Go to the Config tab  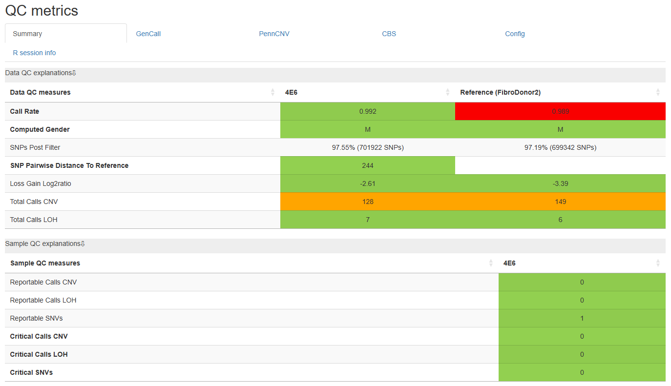point(515,34)
